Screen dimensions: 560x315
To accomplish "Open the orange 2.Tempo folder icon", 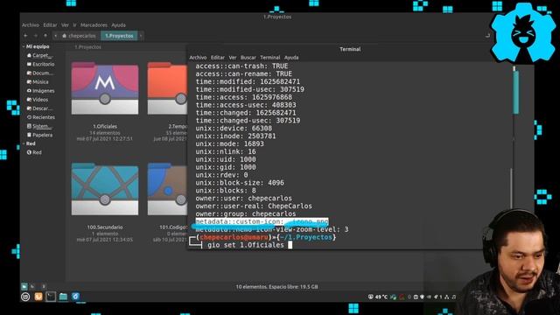I will pyautogui.click(x=167, y=88).
